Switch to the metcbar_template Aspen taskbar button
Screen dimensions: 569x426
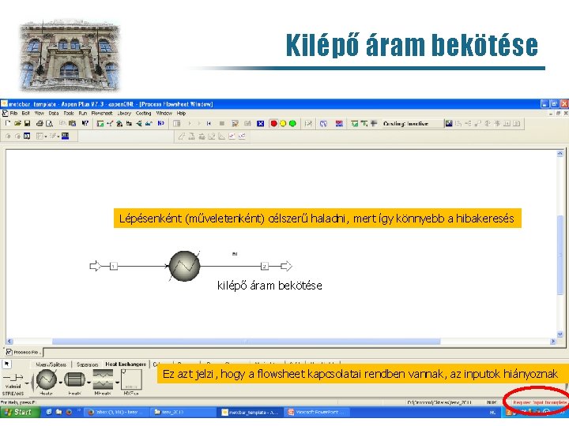point(251,412)
